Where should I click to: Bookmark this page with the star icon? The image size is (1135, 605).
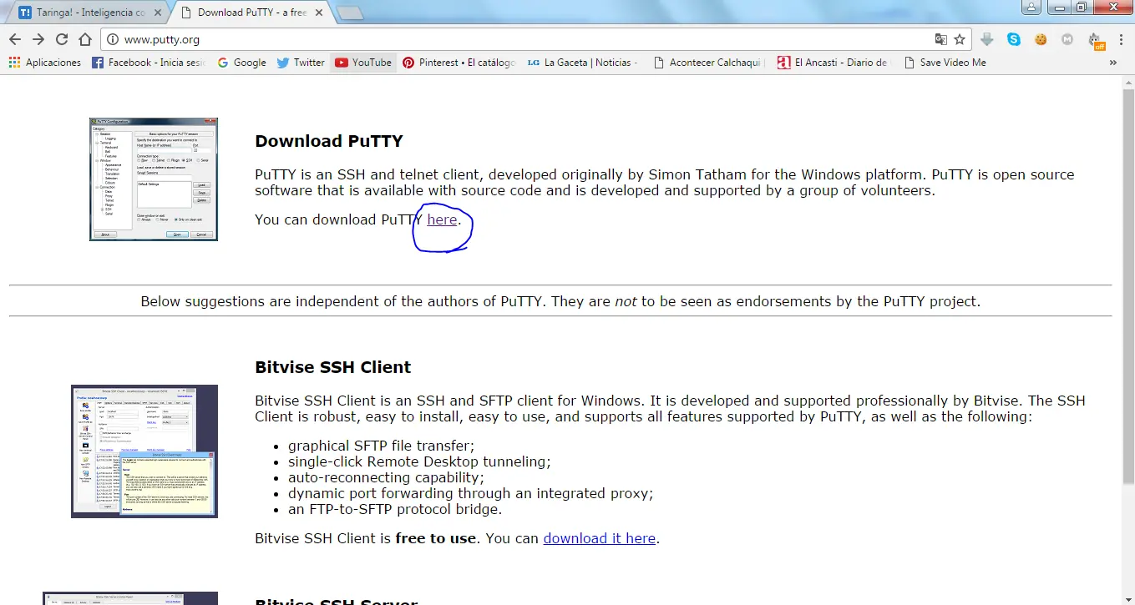[960, 39]
